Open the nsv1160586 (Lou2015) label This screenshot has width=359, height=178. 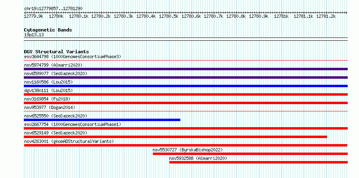point(48,82)
